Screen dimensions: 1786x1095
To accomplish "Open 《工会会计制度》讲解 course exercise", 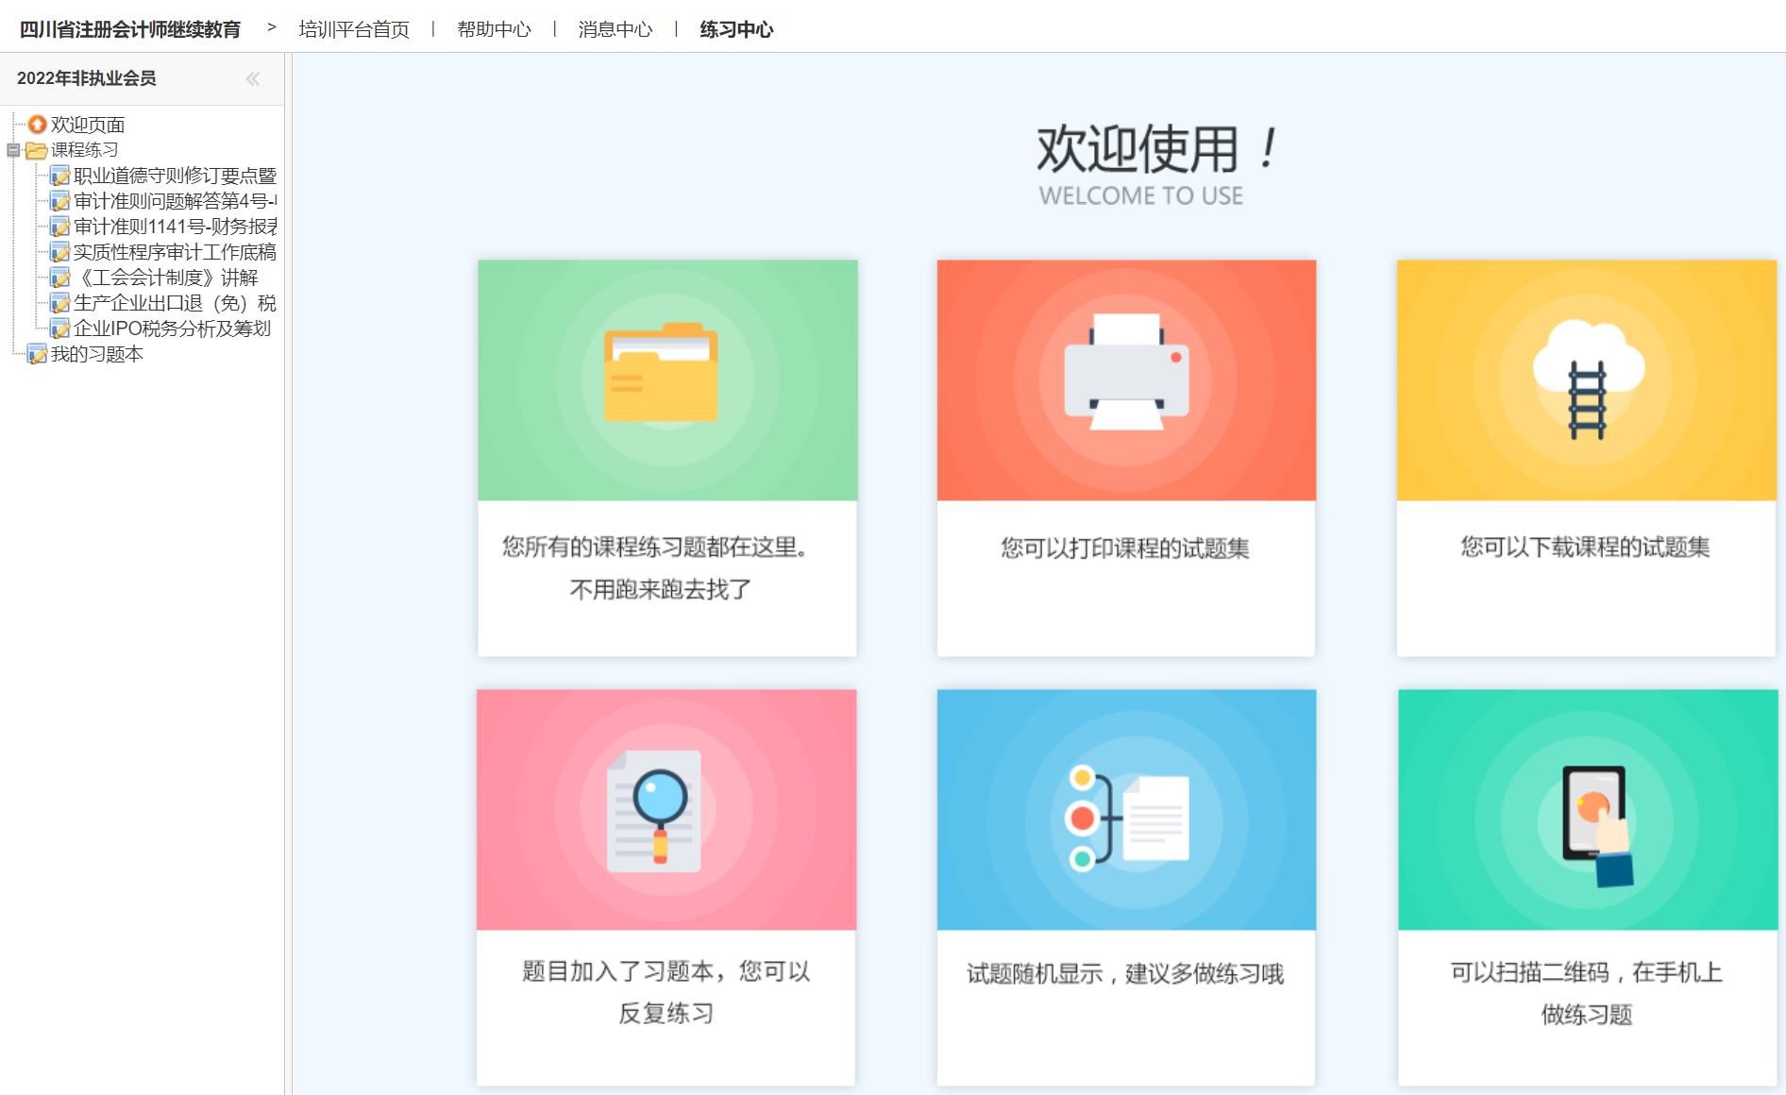I will click(x=166, y=278).
